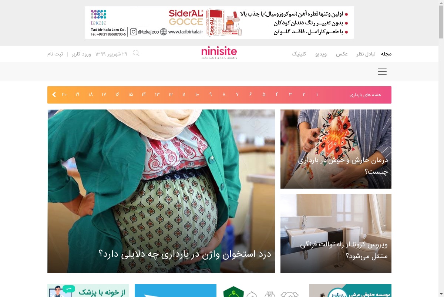Show more pregnancy weeks with arrow
The width and height of the screenshot is (444, 297).
(54, 95)
